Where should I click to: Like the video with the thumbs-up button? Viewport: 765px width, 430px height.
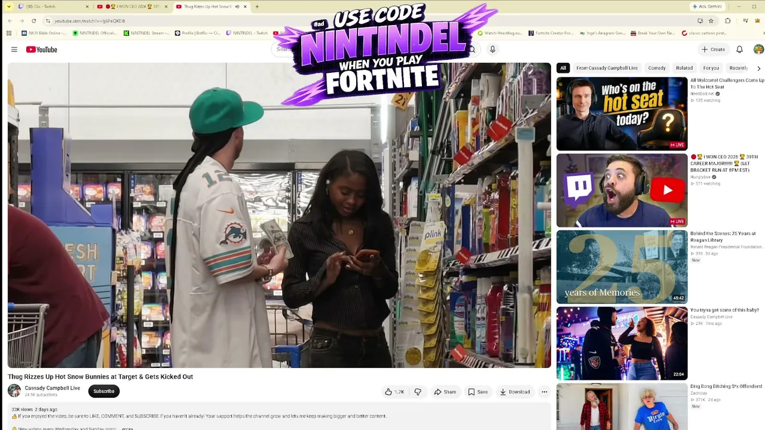394,392
